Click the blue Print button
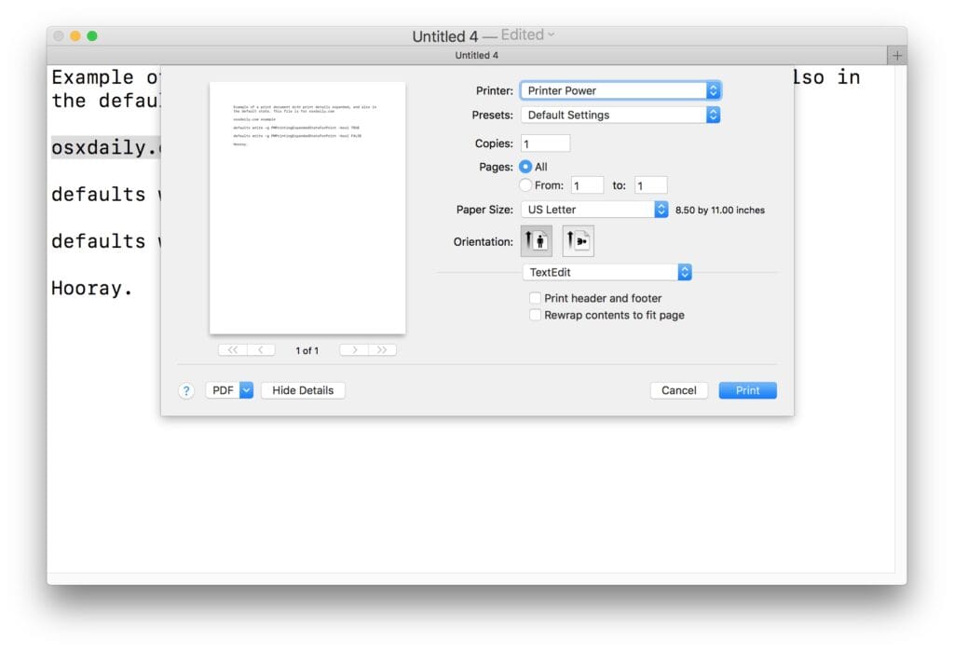 tap(747, 390)
